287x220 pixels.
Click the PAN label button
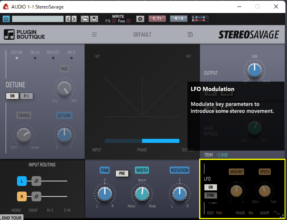[105, 170]
